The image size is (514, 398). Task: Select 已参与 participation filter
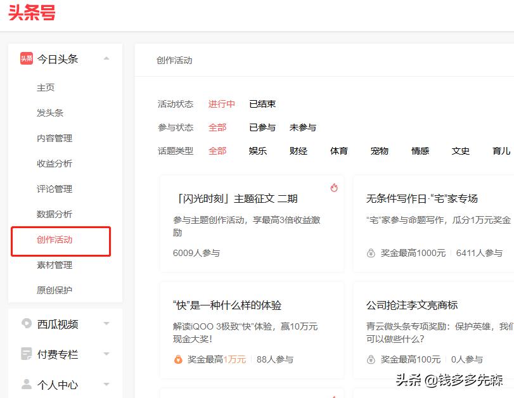262,127
